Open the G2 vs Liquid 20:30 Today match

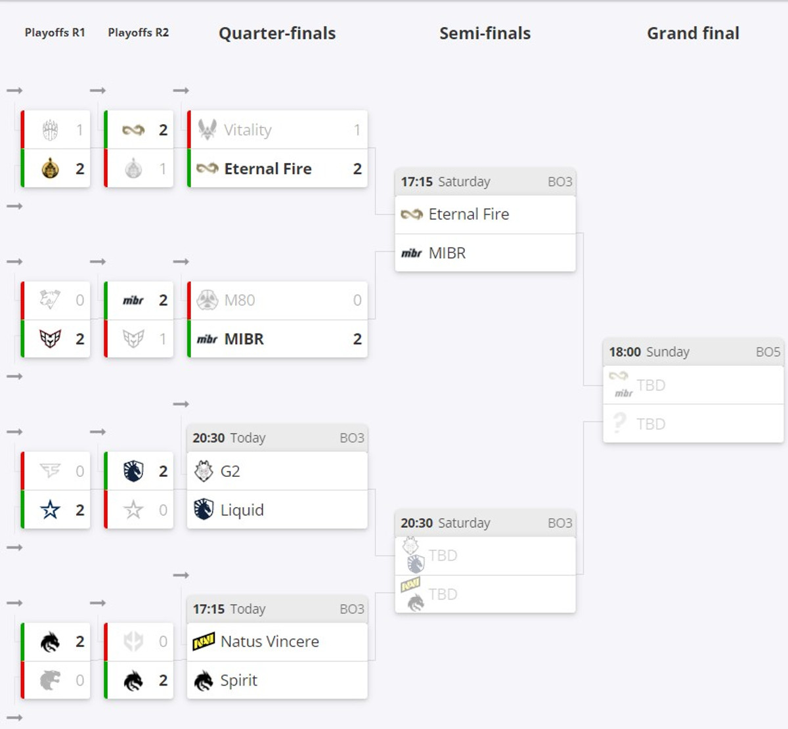coord(277,438)
